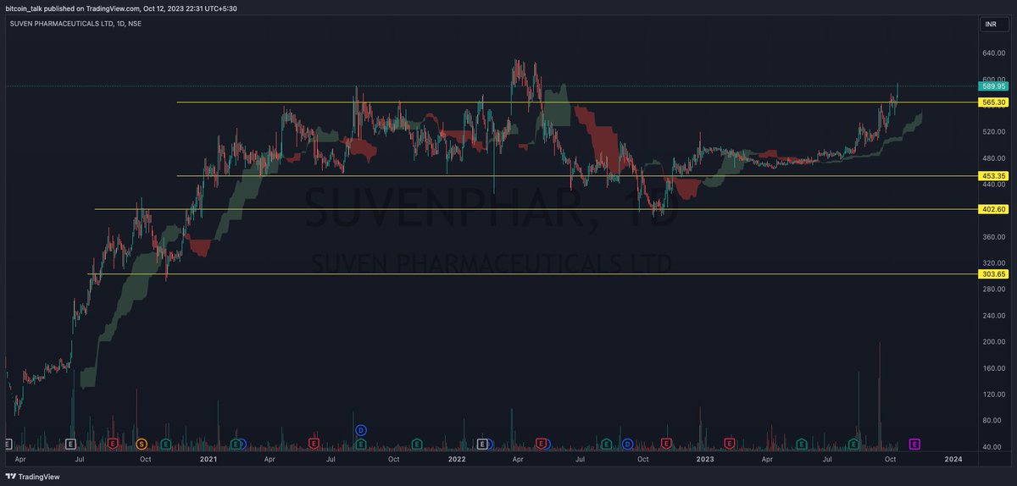Click the 80.00 price axis value
This screenshot has height=486, width=1017.
993,421
